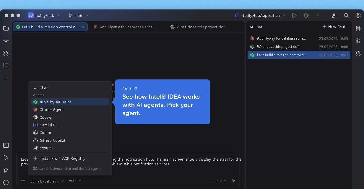This screenshot has height=189, width=364.
Task: Choose Github Copilot agent
Action: [x=70, y=140]
